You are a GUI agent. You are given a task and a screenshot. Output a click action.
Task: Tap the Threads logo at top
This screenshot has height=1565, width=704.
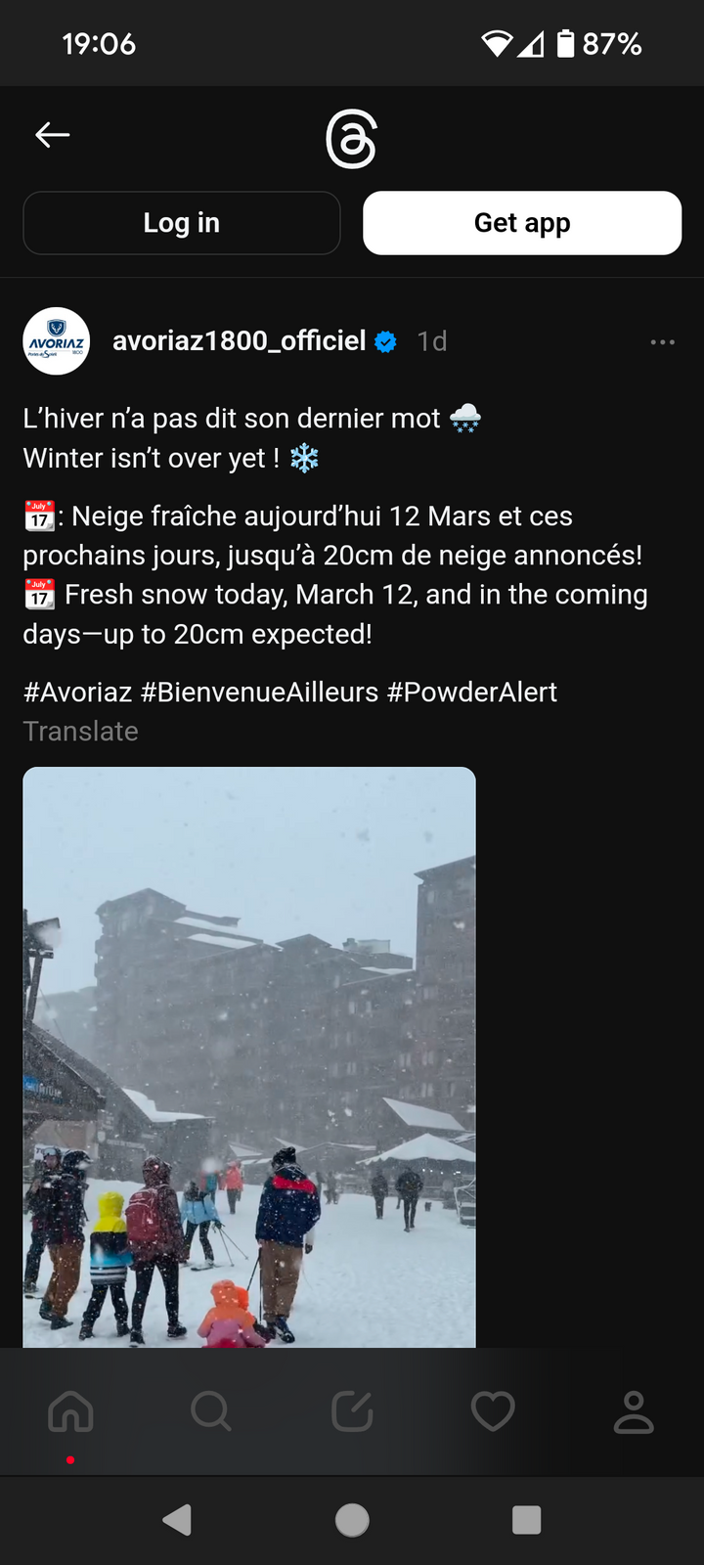351,140
